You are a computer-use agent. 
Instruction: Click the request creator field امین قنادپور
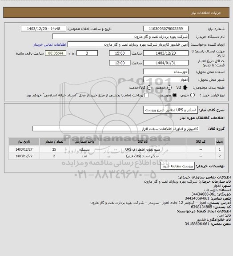coord(128,44)
